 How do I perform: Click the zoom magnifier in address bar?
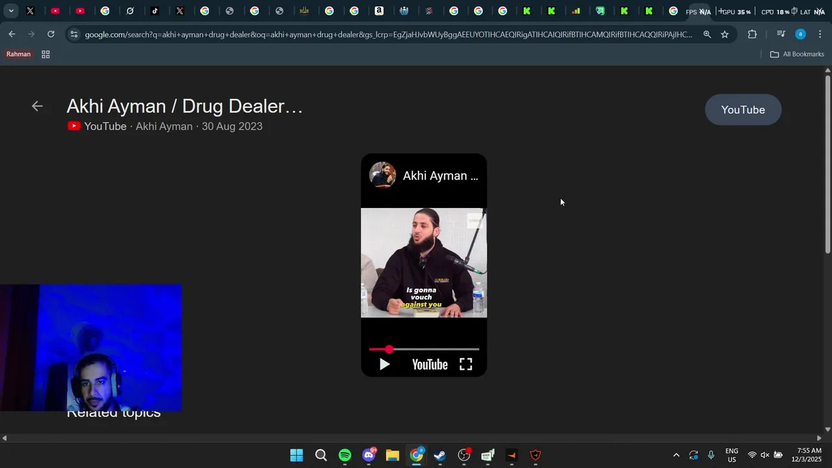point(707,34)
